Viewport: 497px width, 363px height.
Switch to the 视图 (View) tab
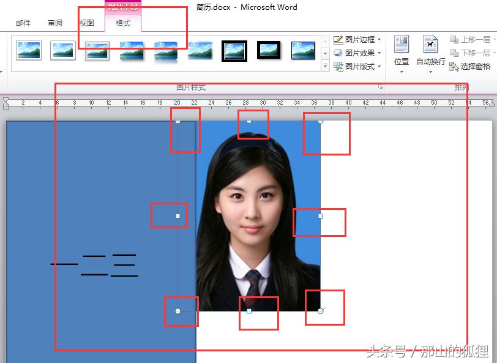pos(87,23)
